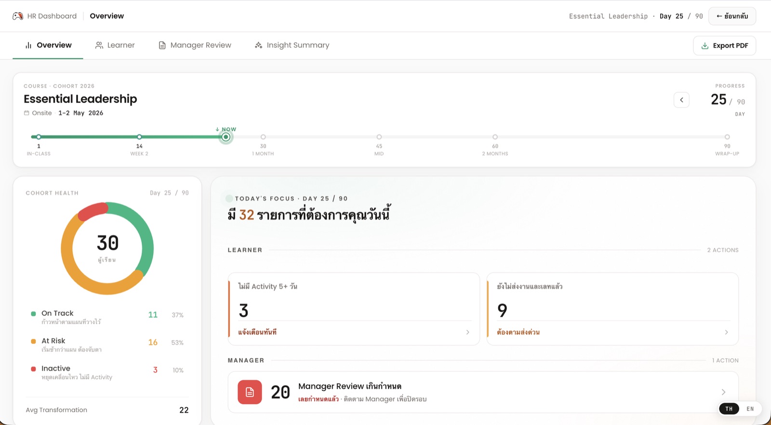
Task: Click the แจ้งเตือนทันที link
Action: point(257,332)
